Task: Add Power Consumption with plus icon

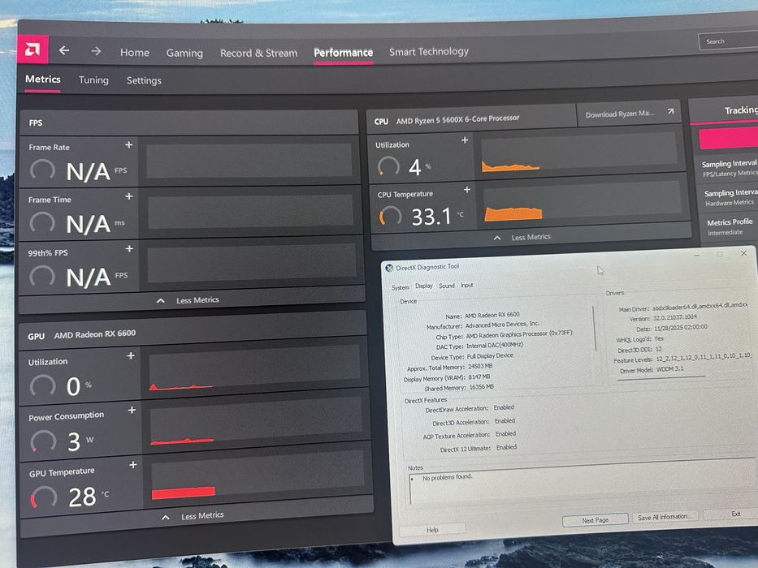Action: 132,410
